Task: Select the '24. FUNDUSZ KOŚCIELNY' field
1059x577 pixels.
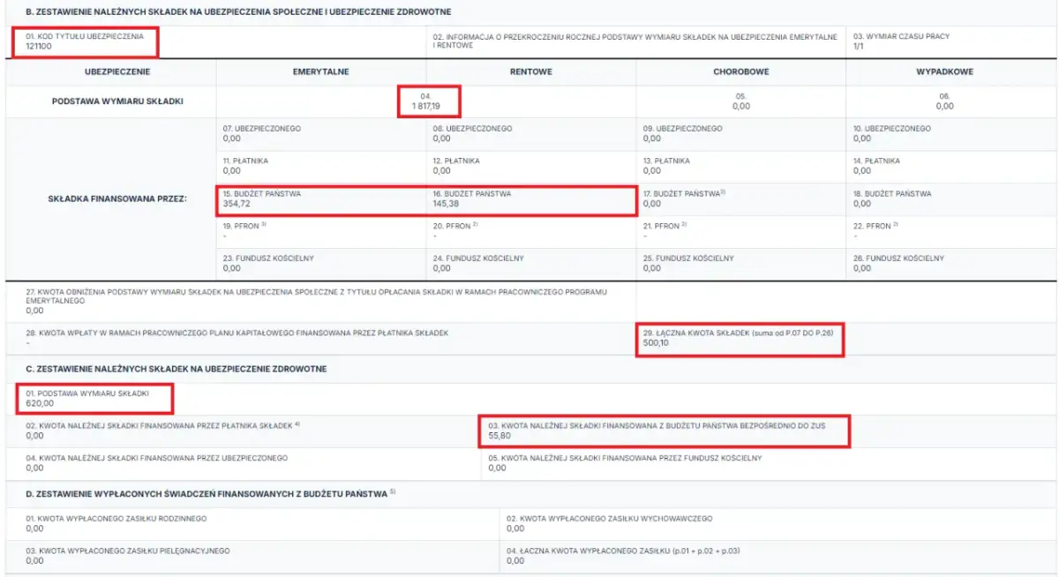Action: point(531,263)
